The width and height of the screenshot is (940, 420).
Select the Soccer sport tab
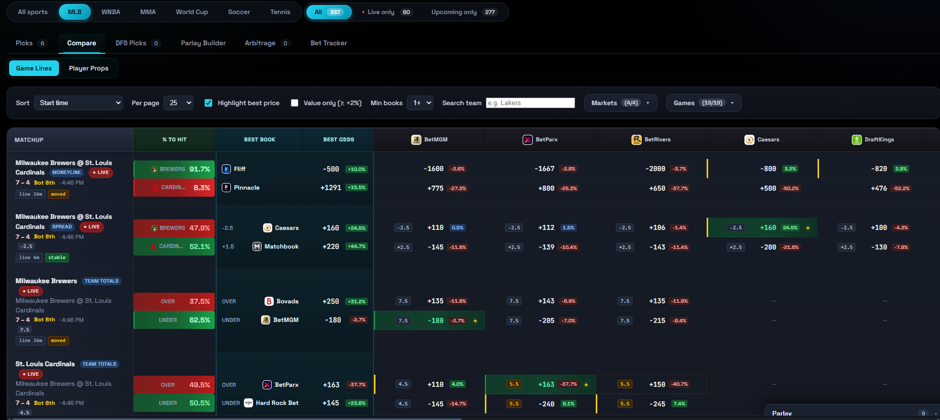coord(239,12)
